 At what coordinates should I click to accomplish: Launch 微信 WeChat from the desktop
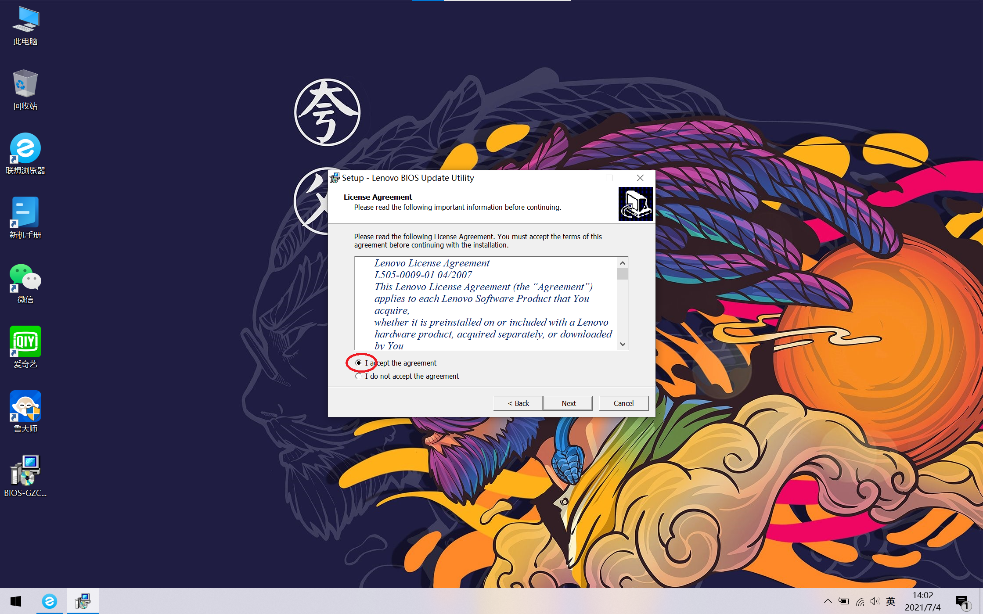click(x=25, y=284)
